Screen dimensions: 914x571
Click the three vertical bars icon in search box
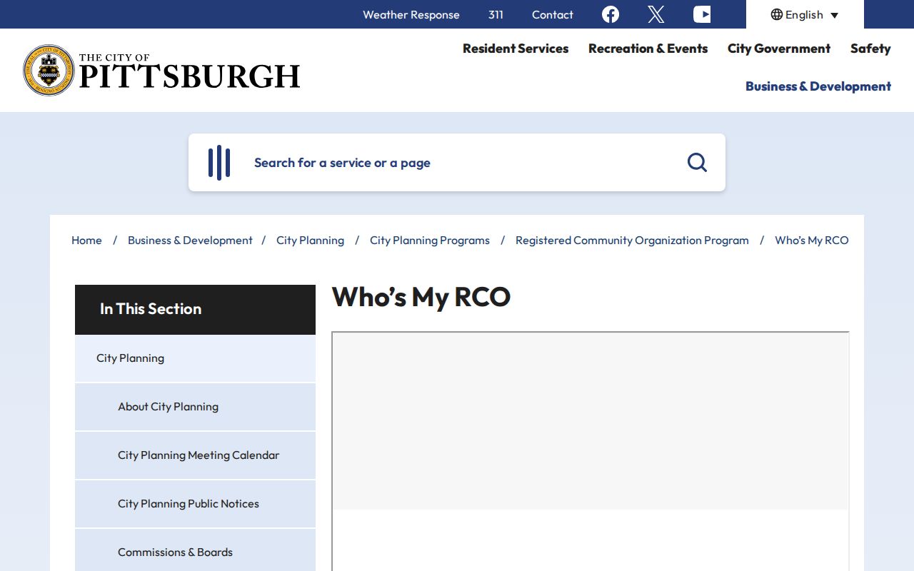[x=219, y=163]
